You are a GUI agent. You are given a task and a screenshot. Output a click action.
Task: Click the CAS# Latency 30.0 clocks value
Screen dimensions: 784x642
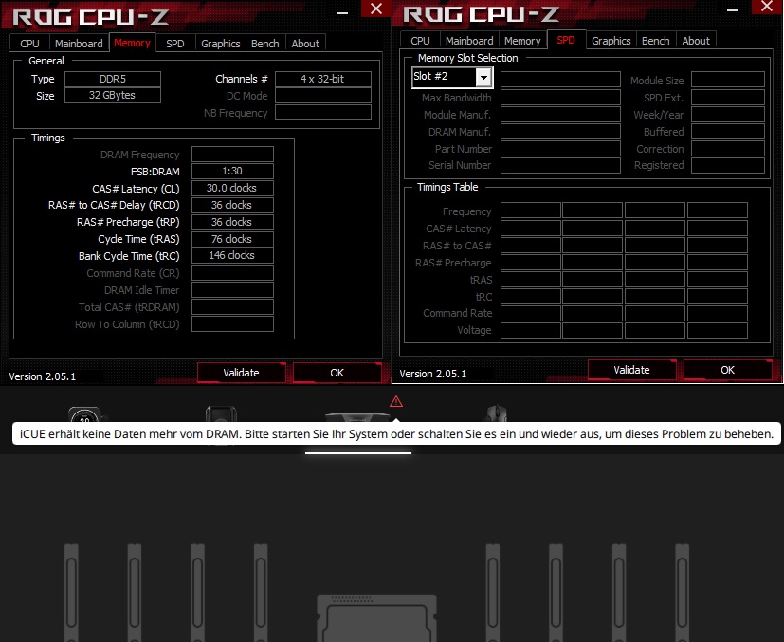[x=232, y=188]
